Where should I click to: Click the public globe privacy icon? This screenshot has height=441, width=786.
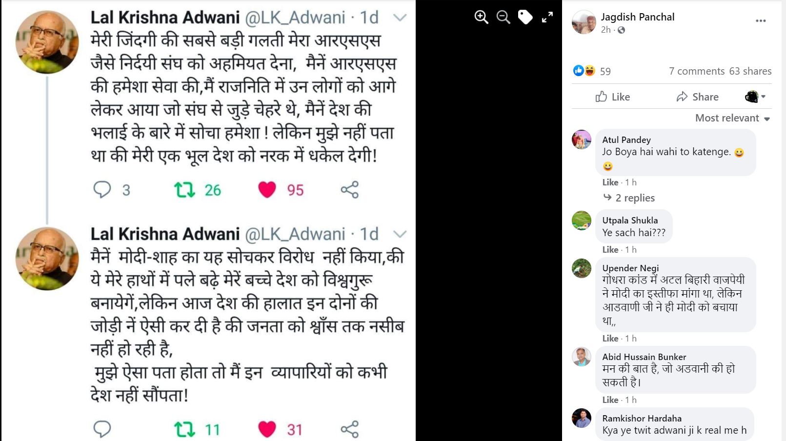pos(621,30)
